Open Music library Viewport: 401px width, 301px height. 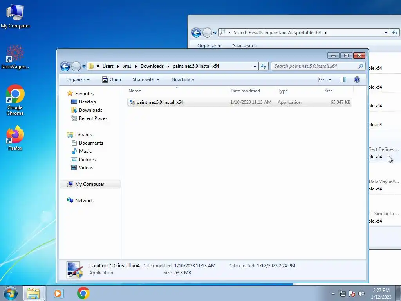click(x=85, y=151)
